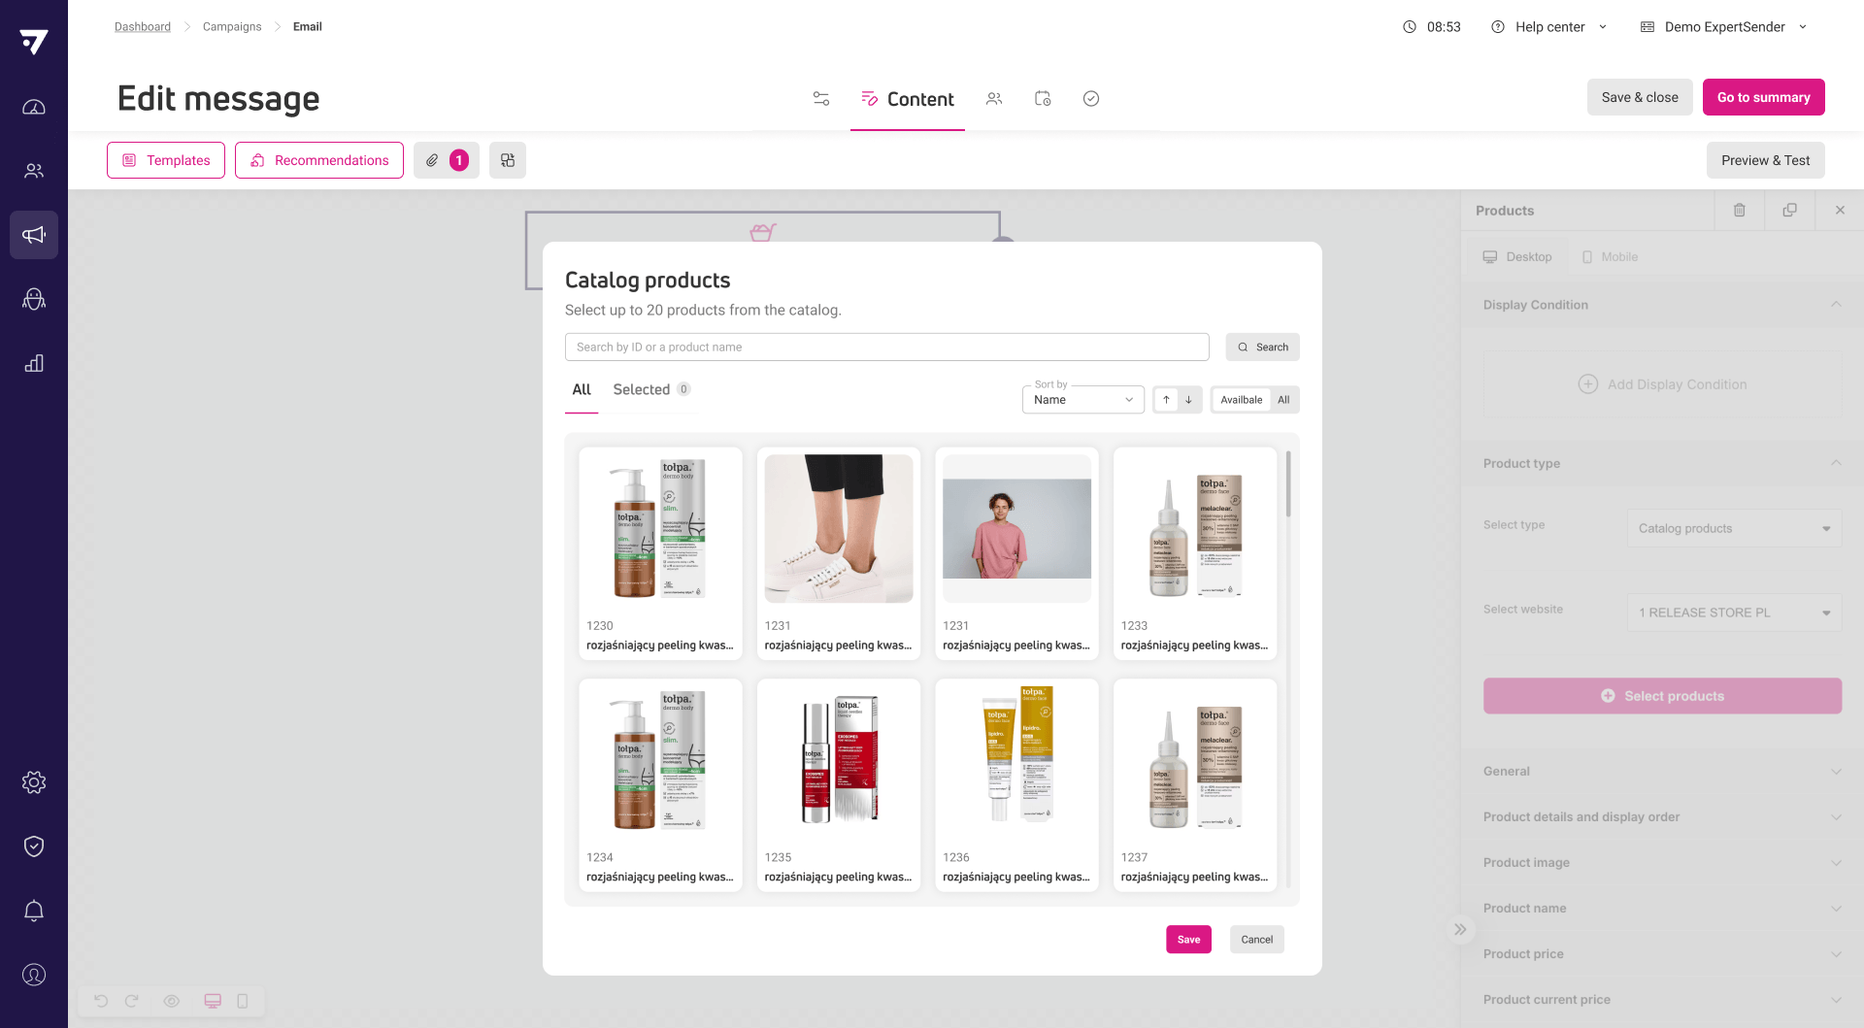
Task: Focus the Search by ID or product name field
Action: tap(887, 348)
